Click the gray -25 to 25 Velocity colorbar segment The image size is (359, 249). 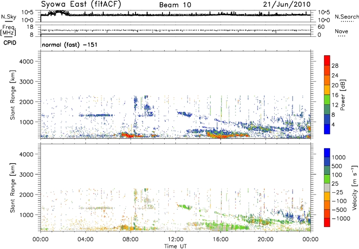coord(327,188)
